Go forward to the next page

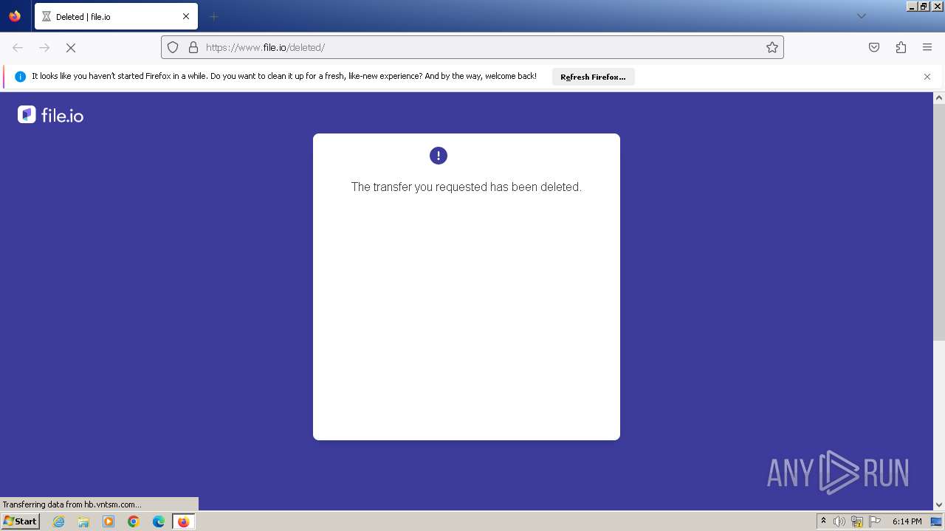point(44,47)
